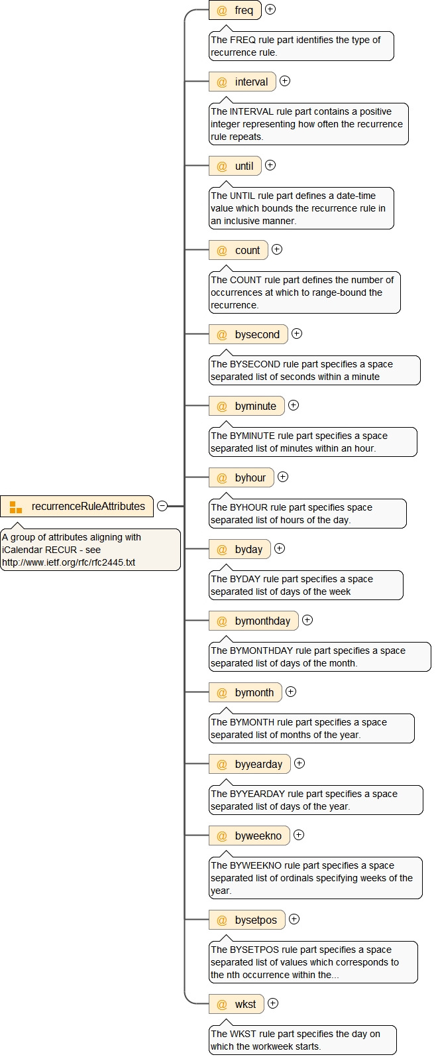The height and width of the screenshot is (1057, 436).
Task: Expand the byhour attribute plus button
Action: pyautogui.click(x=283, y=477)
